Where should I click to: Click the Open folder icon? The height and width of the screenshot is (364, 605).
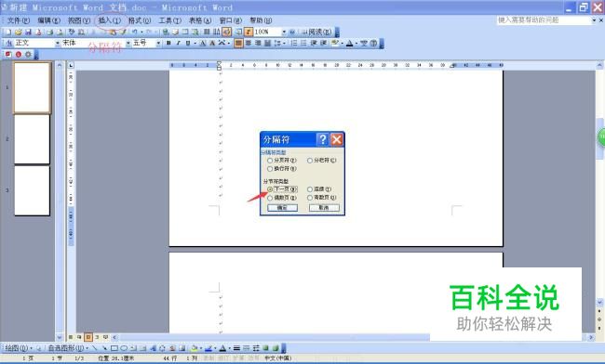coord(18,32)
